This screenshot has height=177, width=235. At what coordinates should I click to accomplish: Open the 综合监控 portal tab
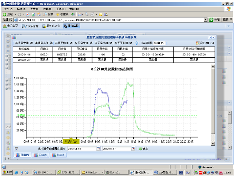pyautogui.click(x=72, y=26)
